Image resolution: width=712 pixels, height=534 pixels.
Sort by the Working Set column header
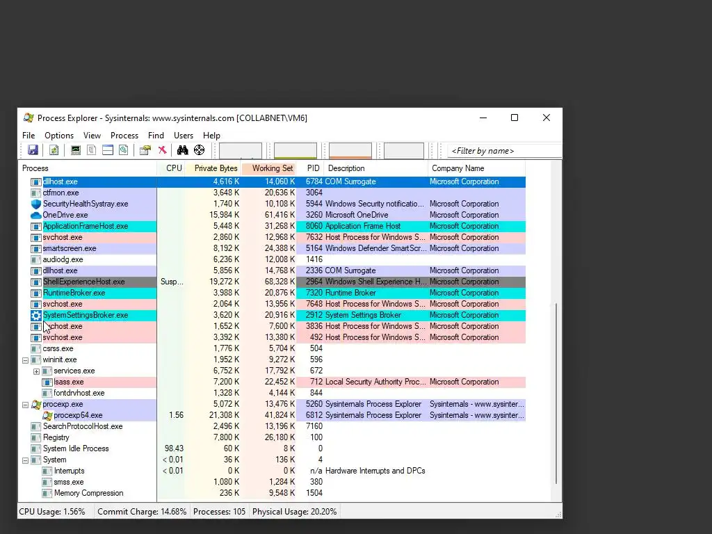coord(268,168)
